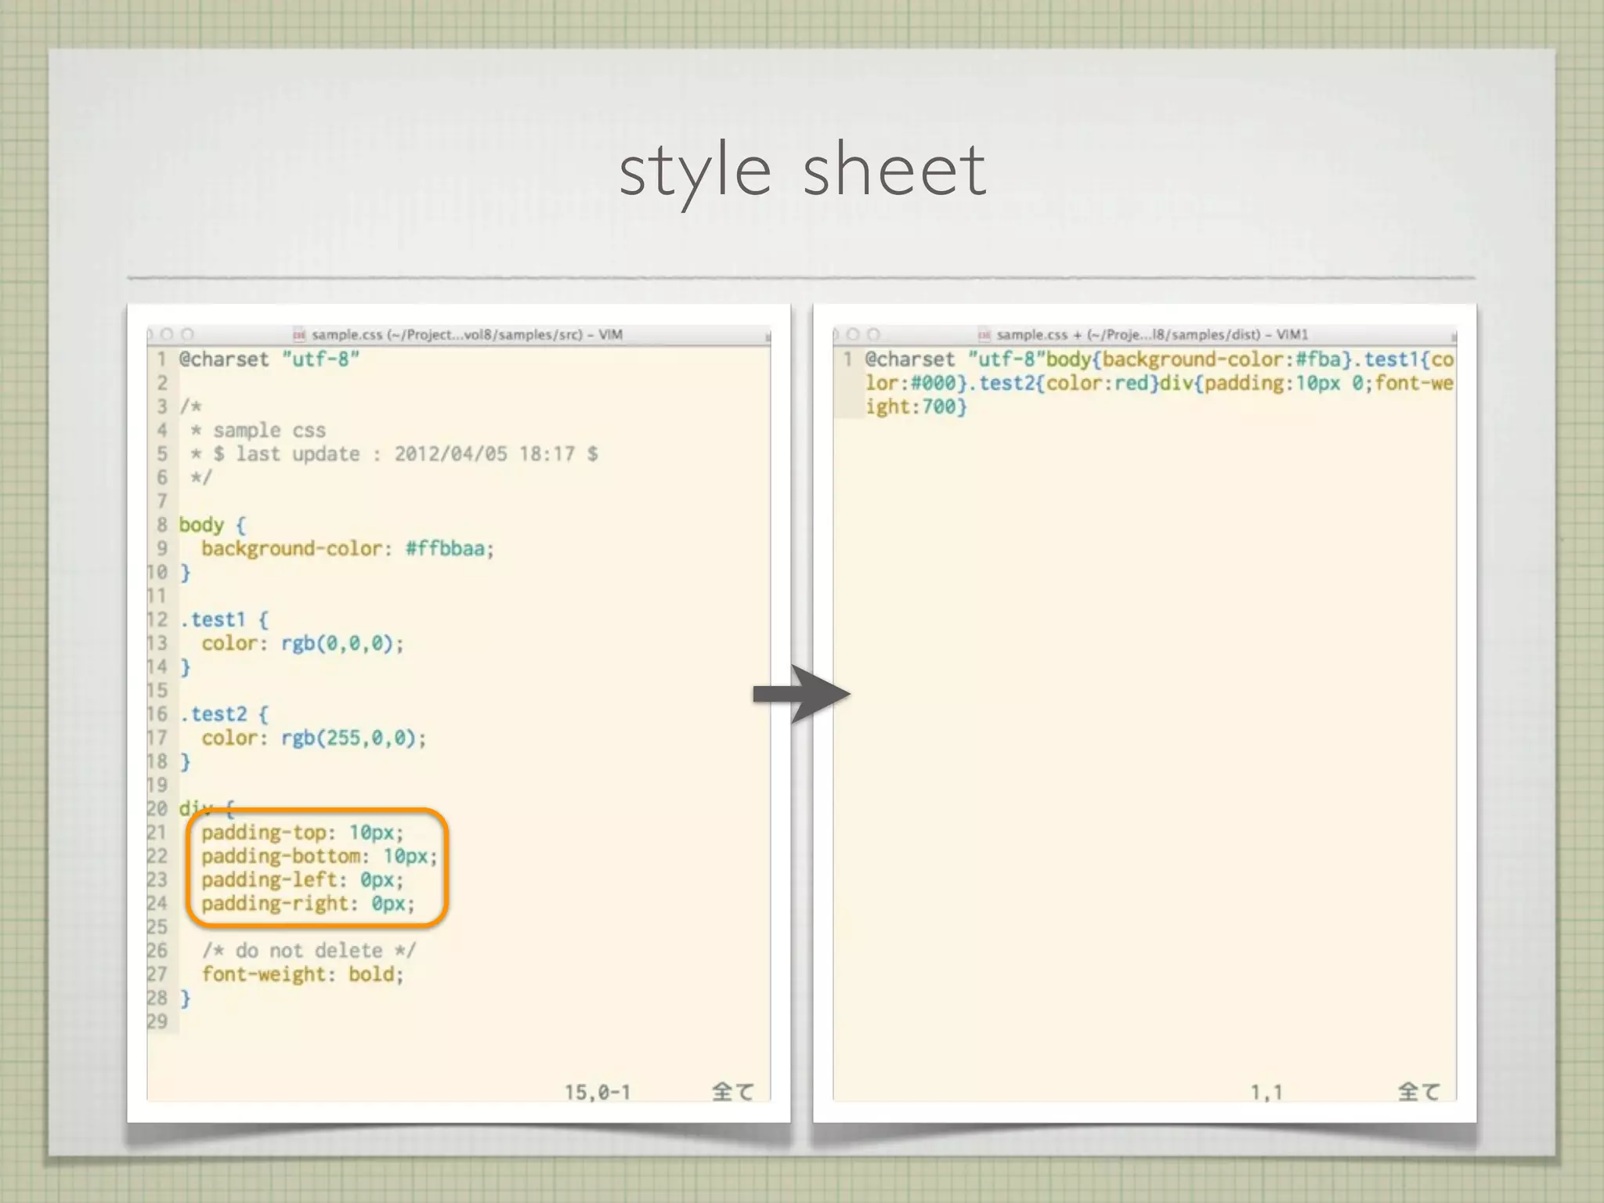Viewport: 1604px width, 1203px height.
Task: Click the cursor position '1,1' in right status
Action: 1266,1092
